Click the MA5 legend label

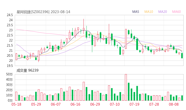[135, 12]
